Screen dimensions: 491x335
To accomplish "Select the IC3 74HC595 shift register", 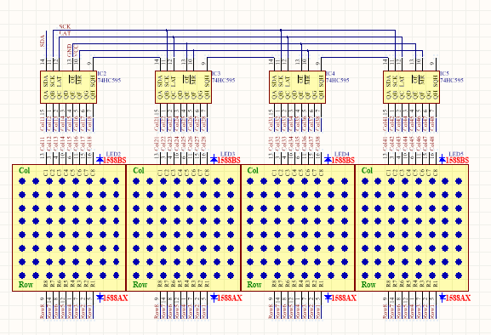I will click(x=183, y=87).
